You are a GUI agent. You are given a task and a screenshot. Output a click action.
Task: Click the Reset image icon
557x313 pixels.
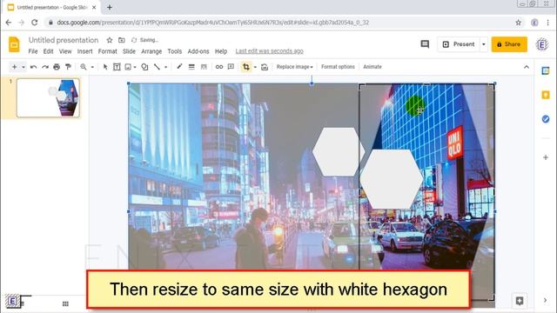point(265,67)
